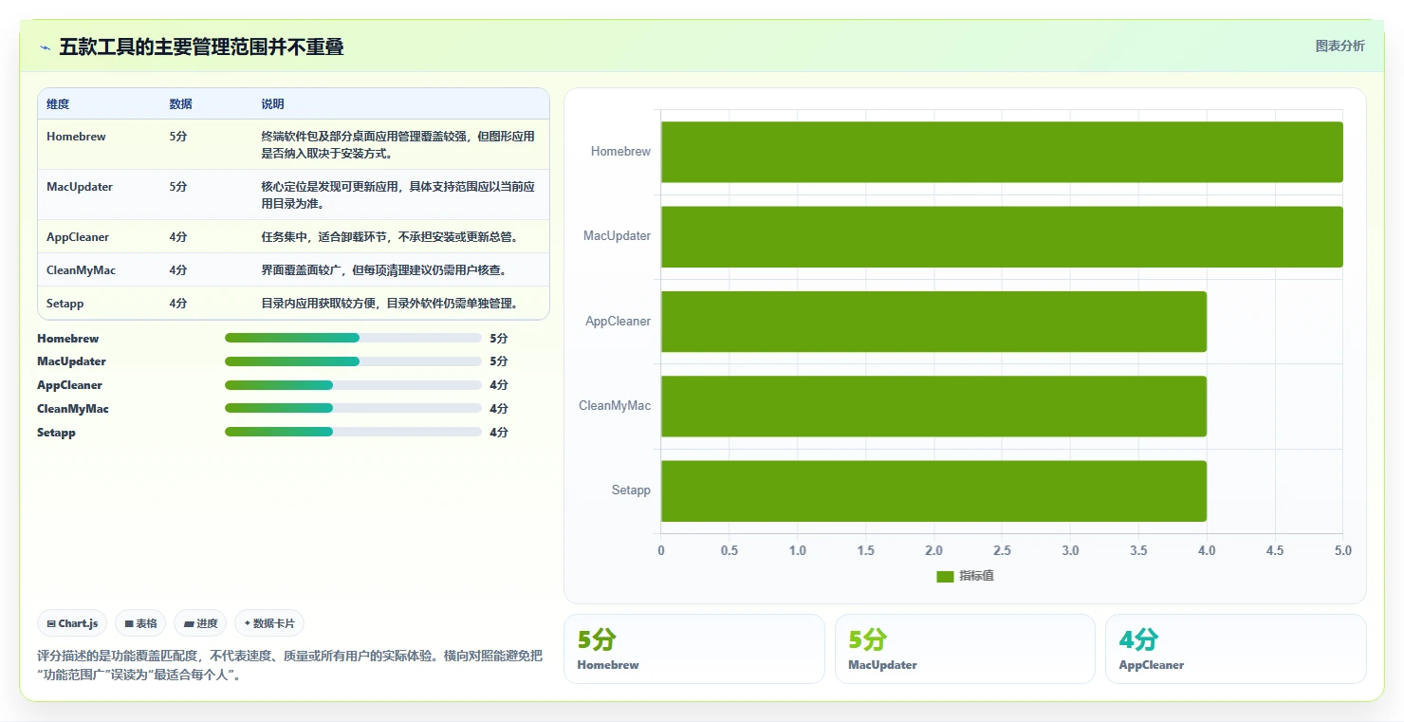This screenshot has height=722, width=1404.
Task: Click the 进度 tag chip
Action: pos(200,623)
